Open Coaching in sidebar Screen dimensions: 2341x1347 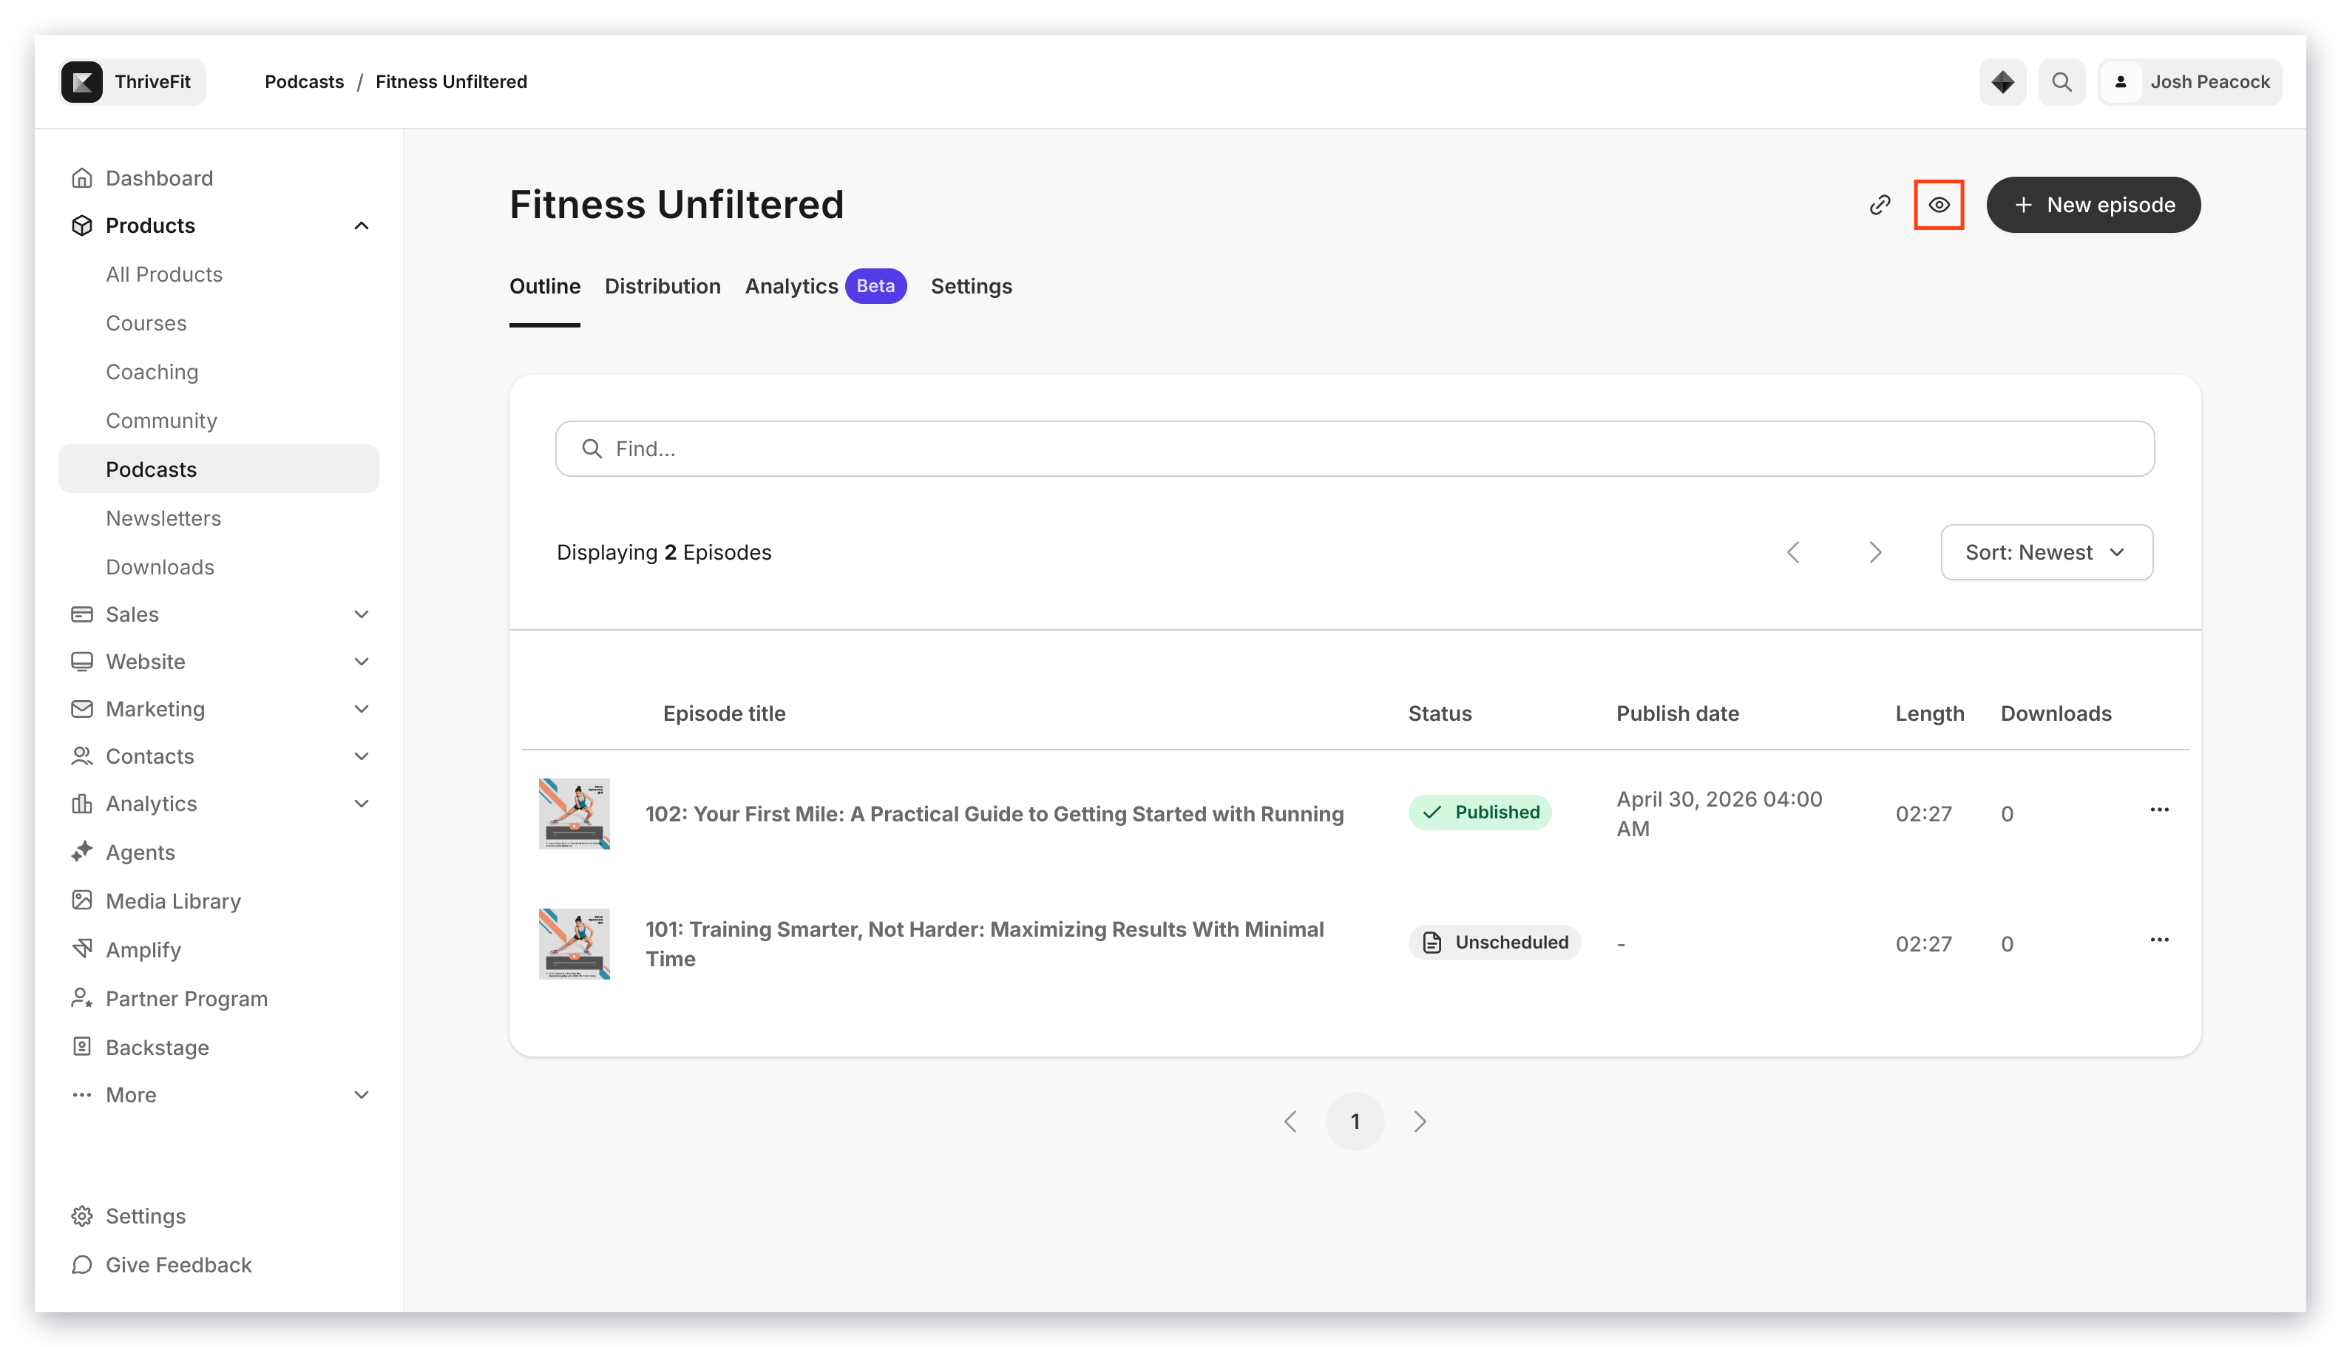pos(152,372)
